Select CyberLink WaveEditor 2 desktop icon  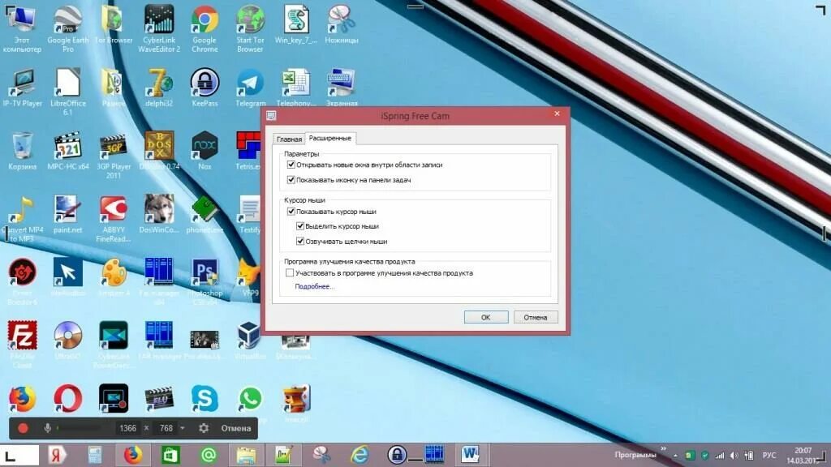click(x=159, y=30)
